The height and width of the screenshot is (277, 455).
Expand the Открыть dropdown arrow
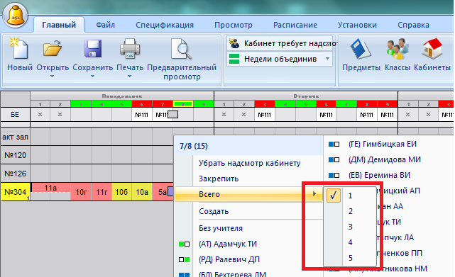pos(53,77)
